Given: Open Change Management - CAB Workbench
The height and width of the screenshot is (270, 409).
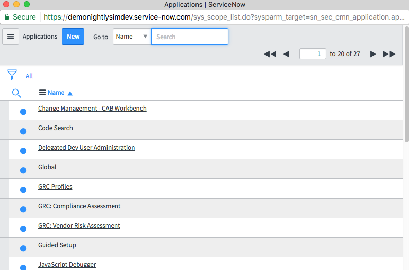Looking at the screenshot, I should pos(92,109).
